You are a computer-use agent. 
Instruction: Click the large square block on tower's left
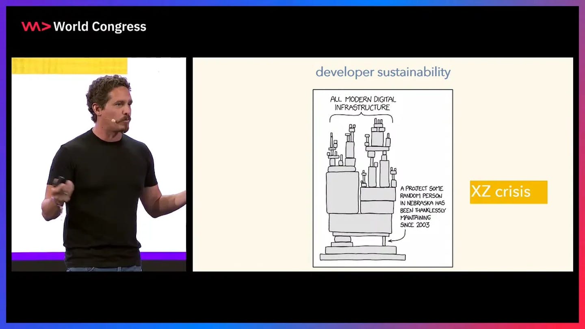coord(342,192)
